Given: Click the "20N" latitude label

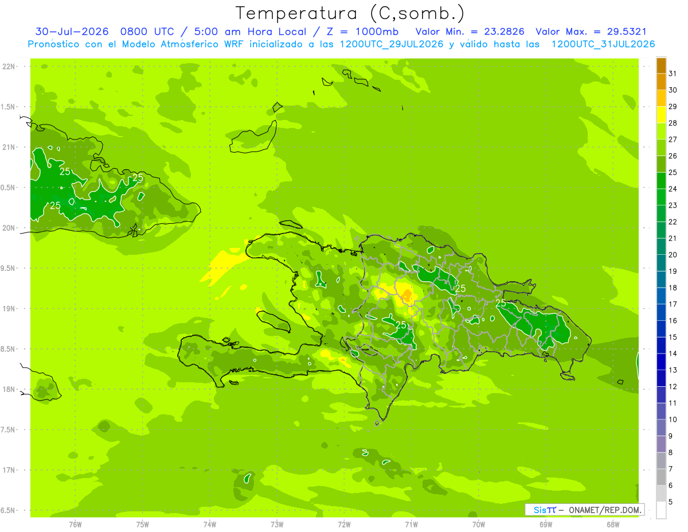Looking at the screenshot, I should click(9, 228).
